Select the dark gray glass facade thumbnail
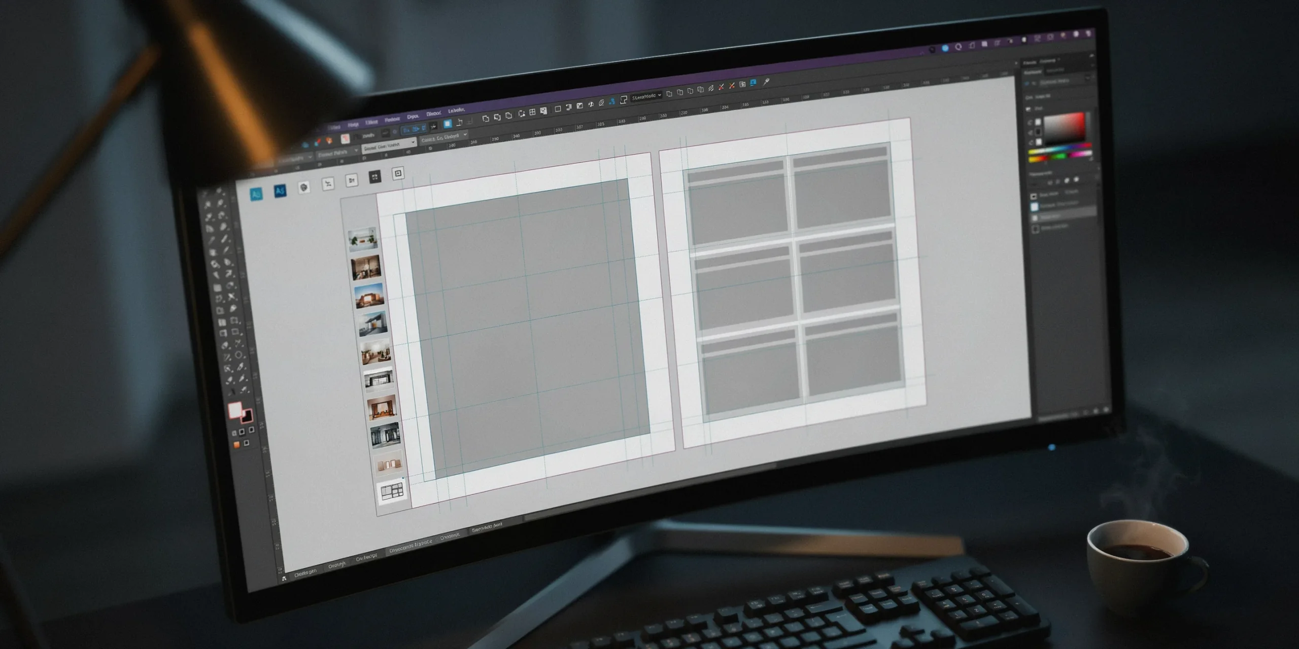1299x649 pixels. coord(385,436)
